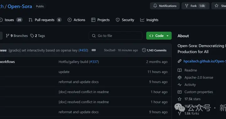Click the fork icon beside 1.6k forks
This screenshot has height=119, width=226.
pyautogui.click(x=180, y=113)
